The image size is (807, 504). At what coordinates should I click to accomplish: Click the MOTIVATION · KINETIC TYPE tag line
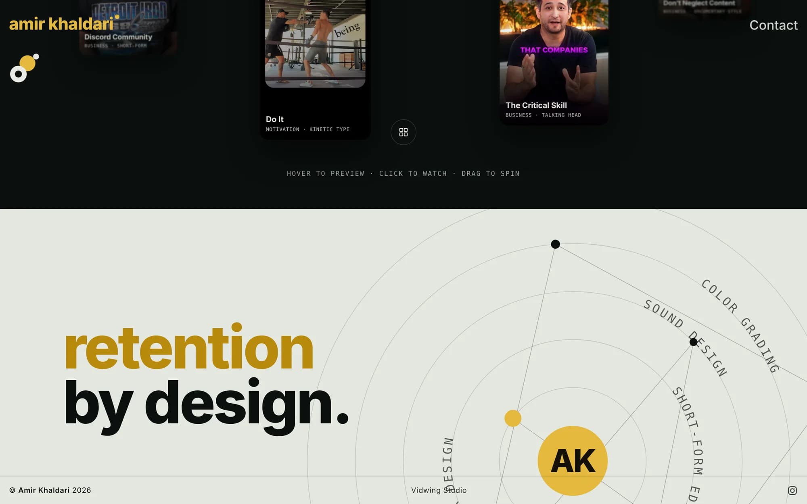pos(307,129)
